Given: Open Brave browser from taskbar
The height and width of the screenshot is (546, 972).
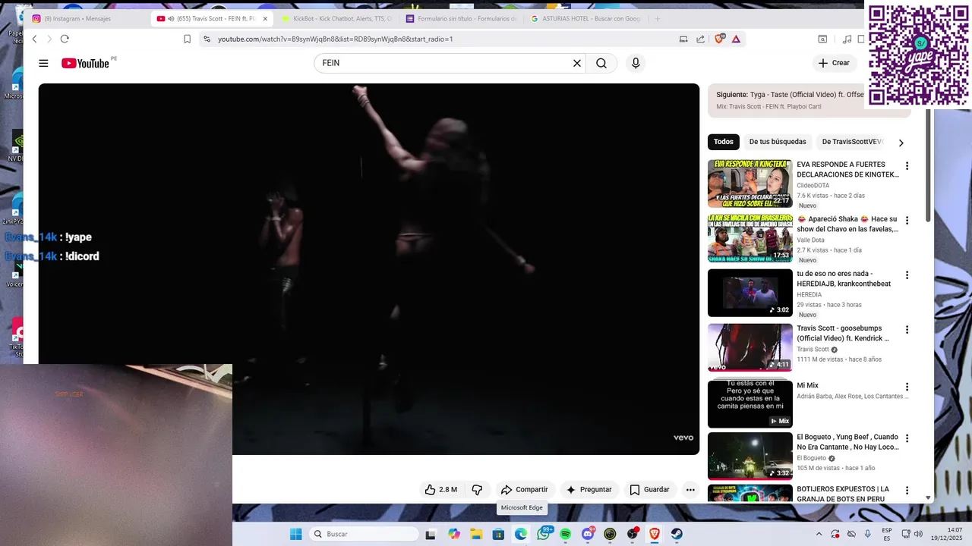Looking at the screenshot, I should tap(655, 534).
